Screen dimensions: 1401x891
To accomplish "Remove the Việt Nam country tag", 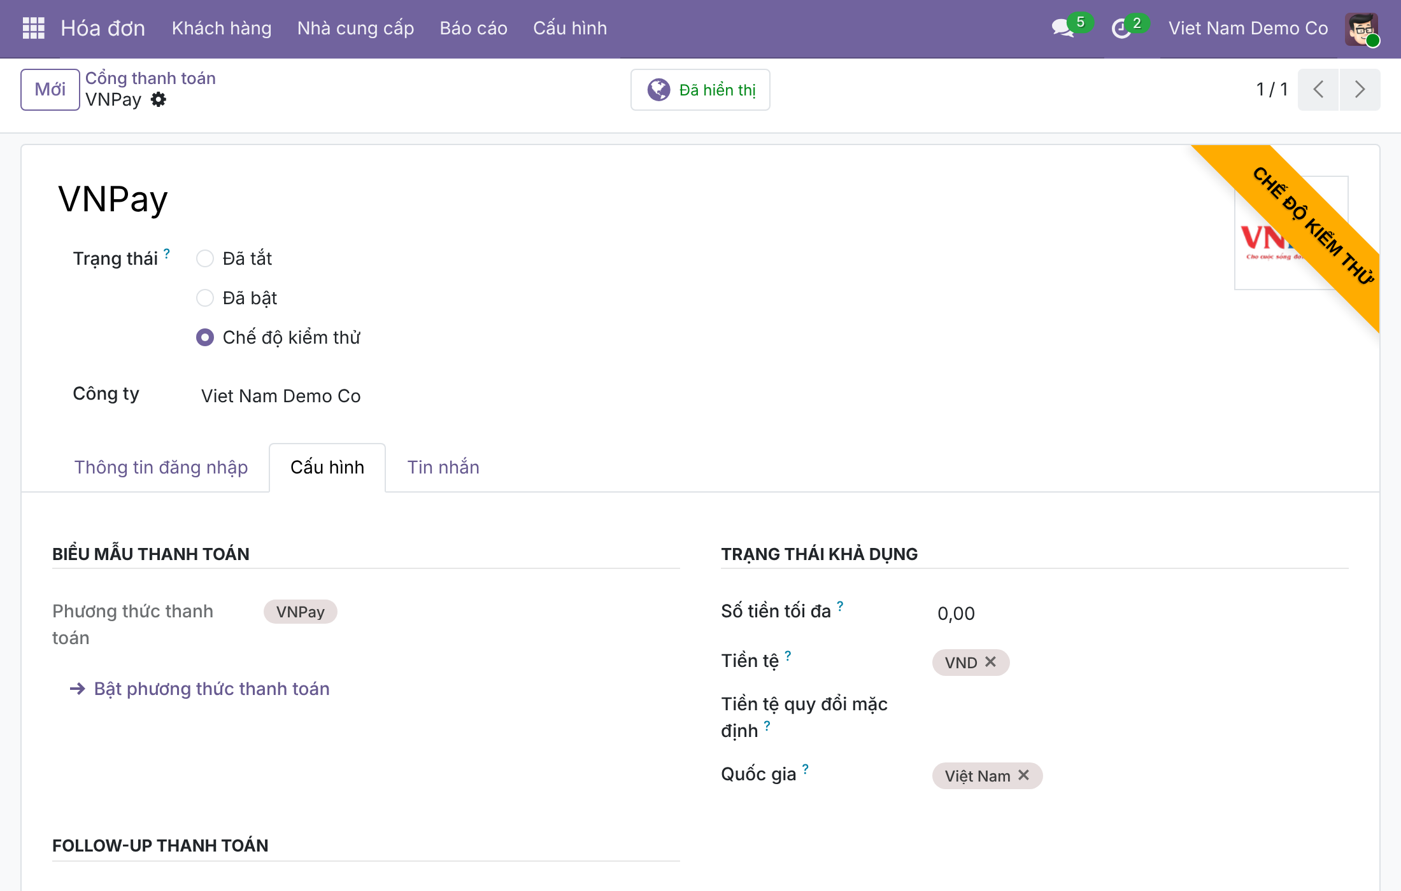I will click(1023, 775).
